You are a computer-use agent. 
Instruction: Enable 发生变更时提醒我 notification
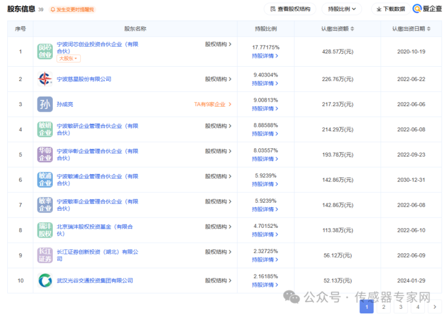click(72, 9)
